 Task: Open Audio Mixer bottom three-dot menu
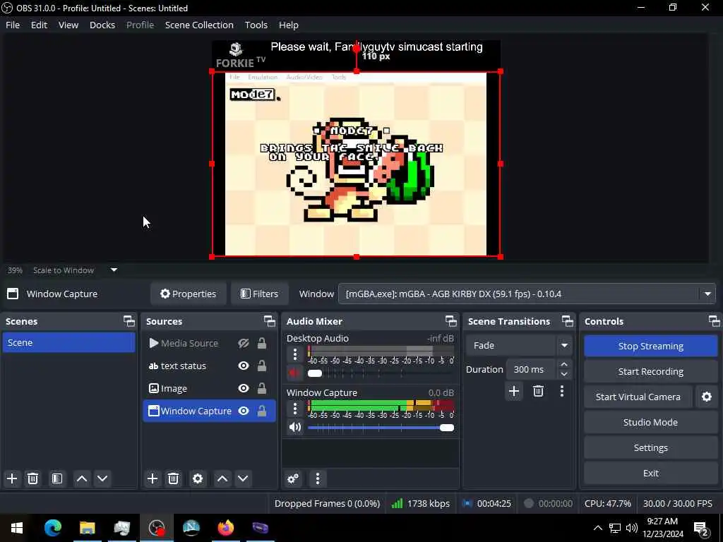tap(318, 478)
